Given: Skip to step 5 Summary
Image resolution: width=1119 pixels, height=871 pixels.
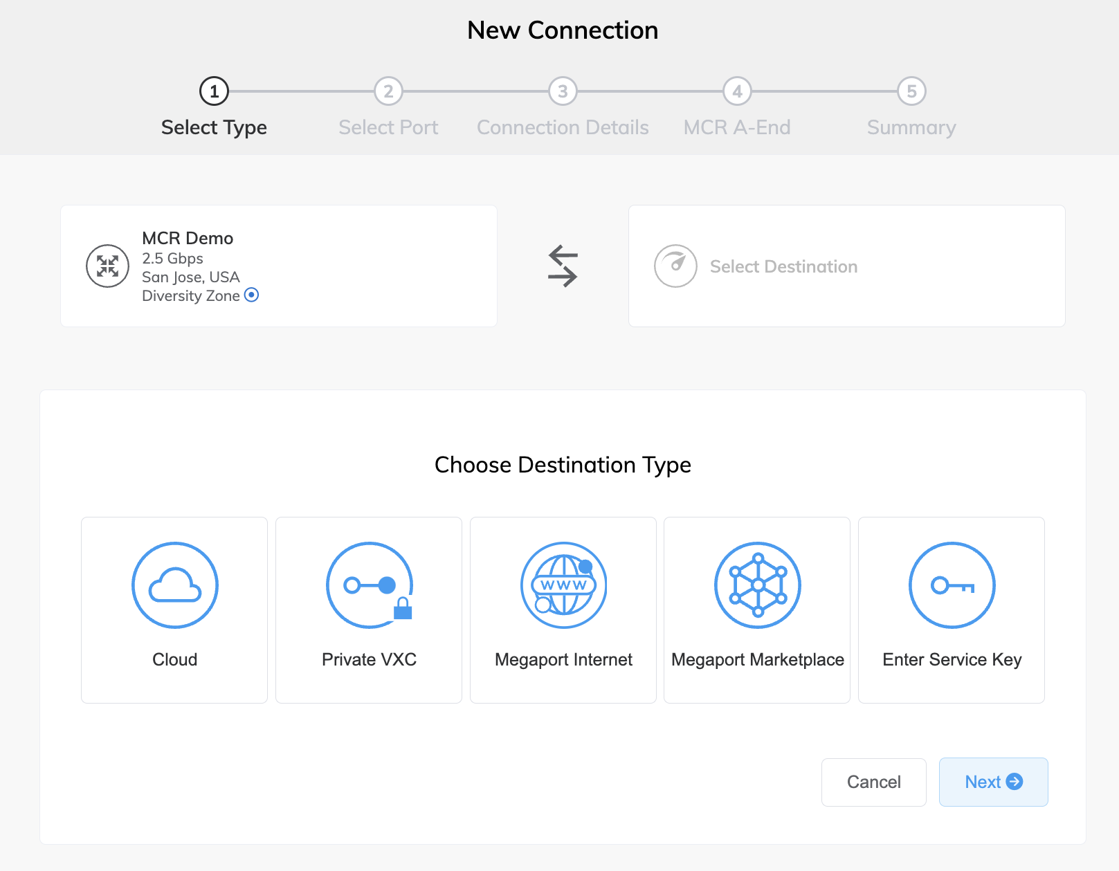Looking at the screenshot, I should pyautogui.click(x=911, y=91).
